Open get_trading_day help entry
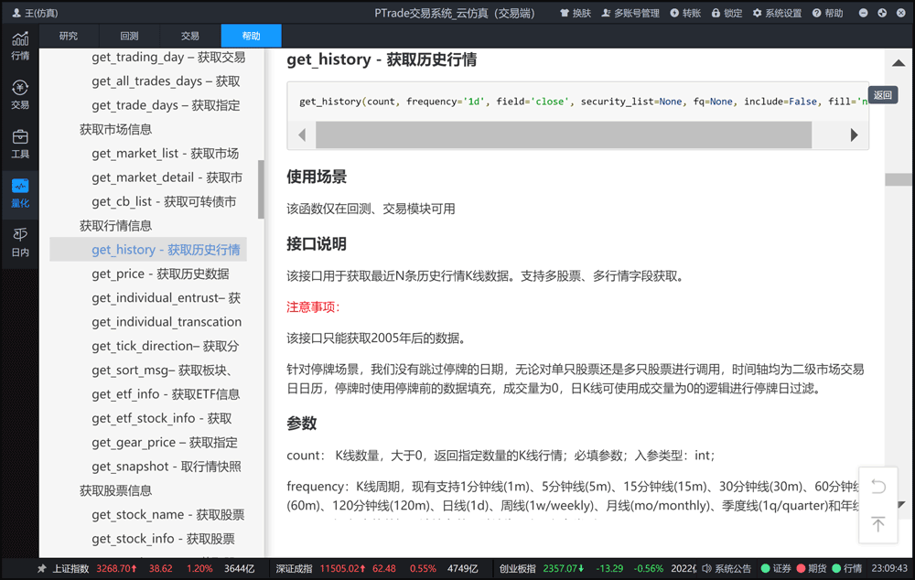This screenshot has width=915, height=580. [168, 58]
